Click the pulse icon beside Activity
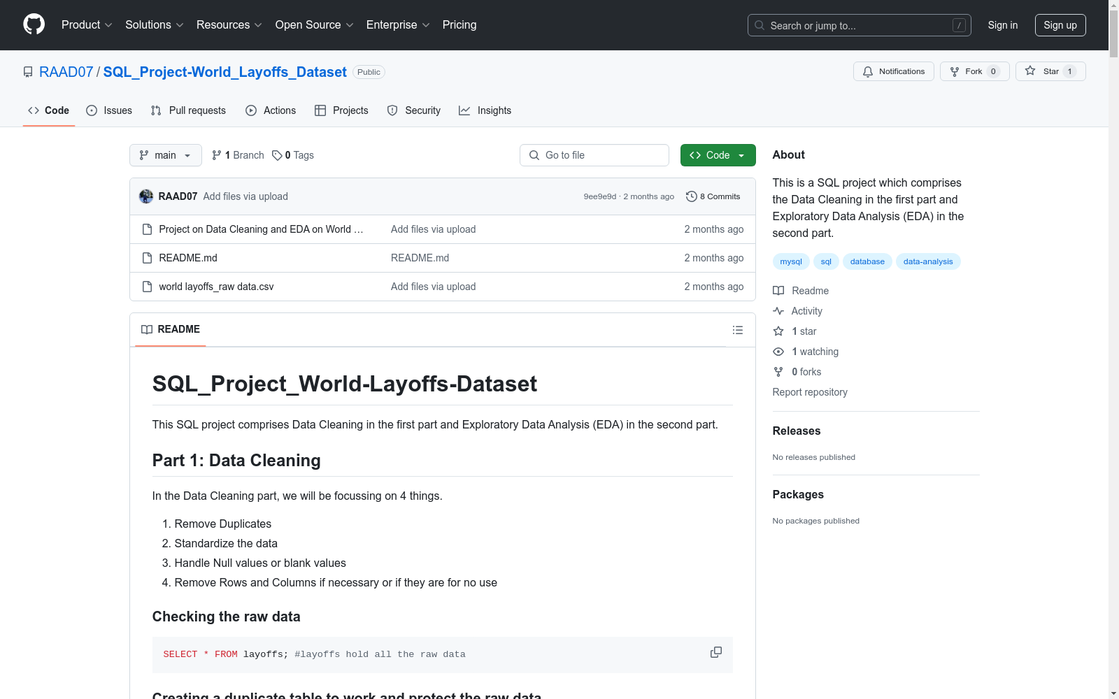Viewport: 1119px width, 699px height. [778, 311]
